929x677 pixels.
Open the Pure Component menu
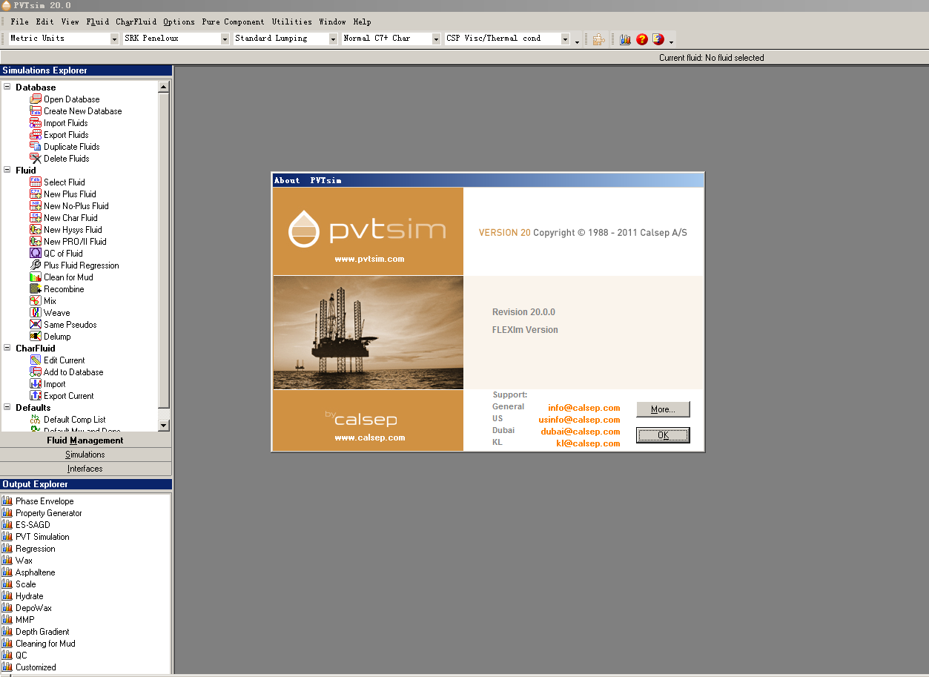(x=233, y=22)
